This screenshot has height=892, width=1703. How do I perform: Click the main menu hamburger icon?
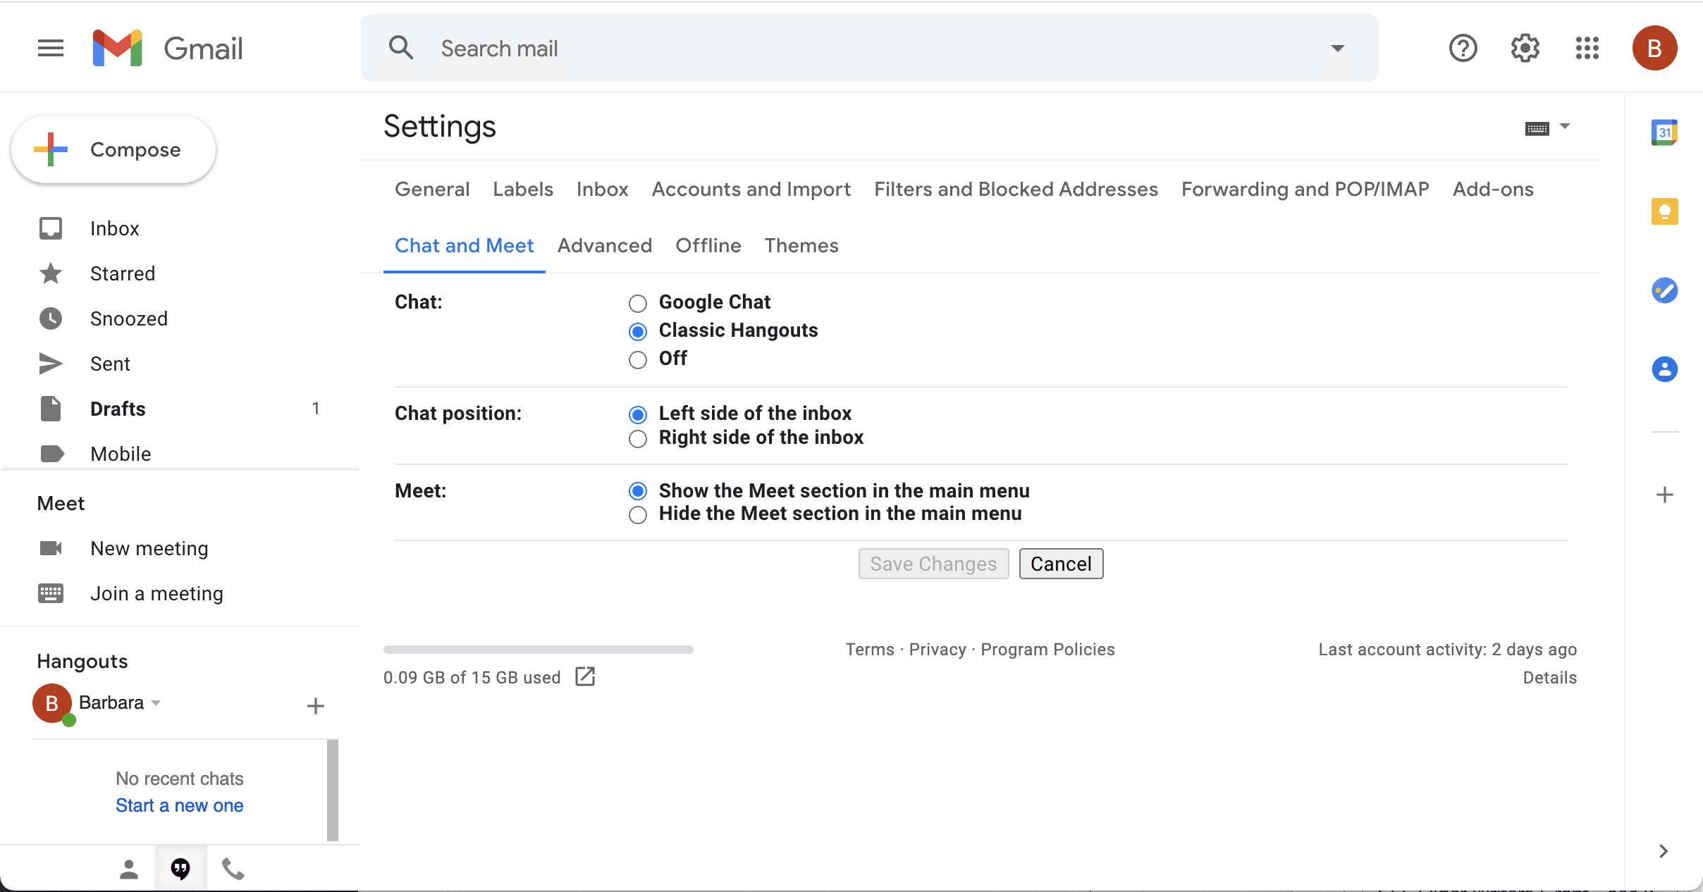(51, 49)
